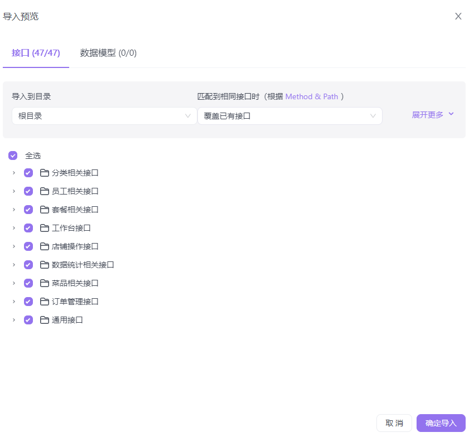Switch to the 数据模型 (0/0) tab
474x442 pixels.
108,53
